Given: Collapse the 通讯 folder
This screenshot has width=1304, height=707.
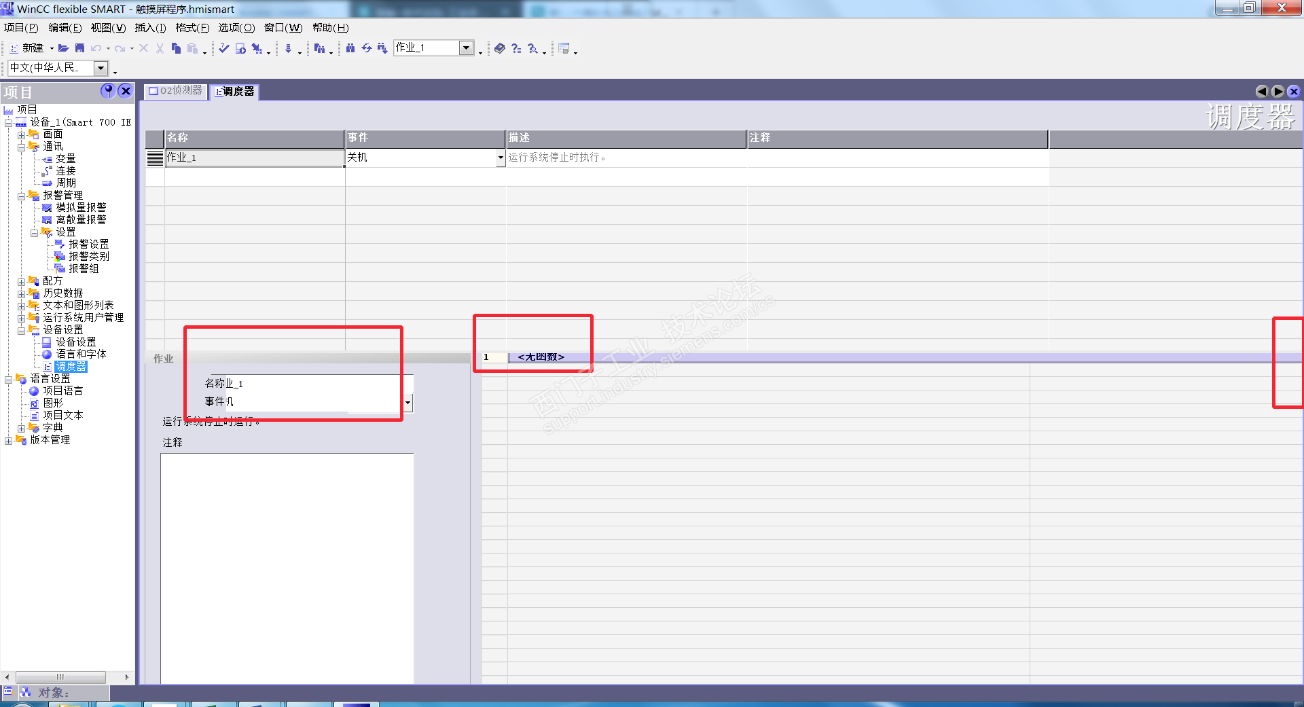Looking at the screenshot, I should 21,147.
